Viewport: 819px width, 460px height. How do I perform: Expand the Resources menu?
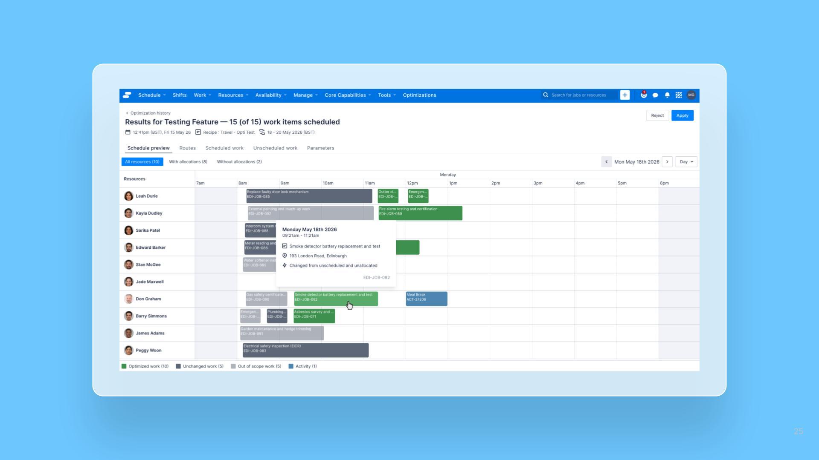[233, 95]
